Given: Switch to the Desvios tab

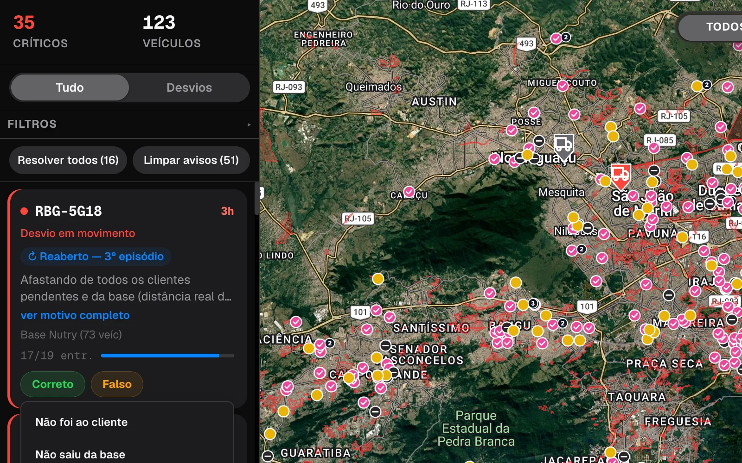Looking at the screenshot, I should 189,88.
